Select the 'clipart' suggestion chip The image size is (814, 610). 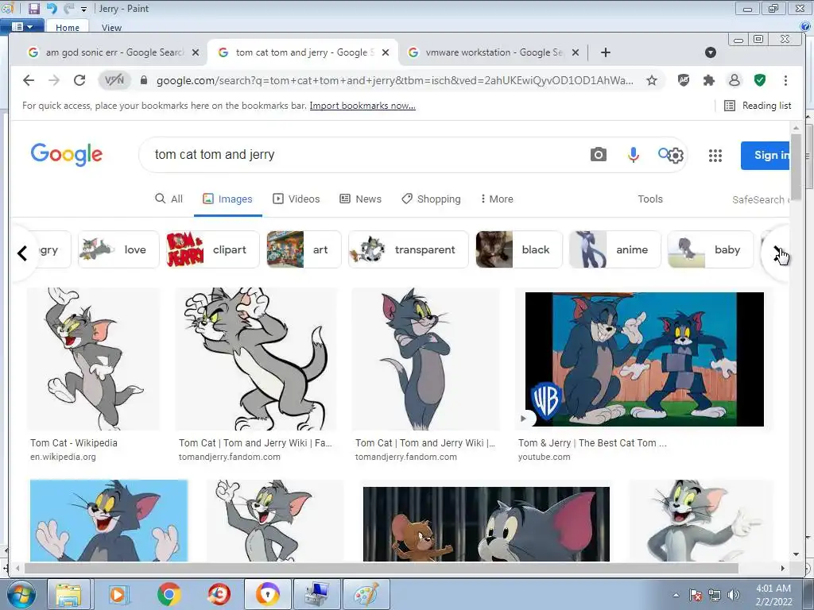coord(212,249)
